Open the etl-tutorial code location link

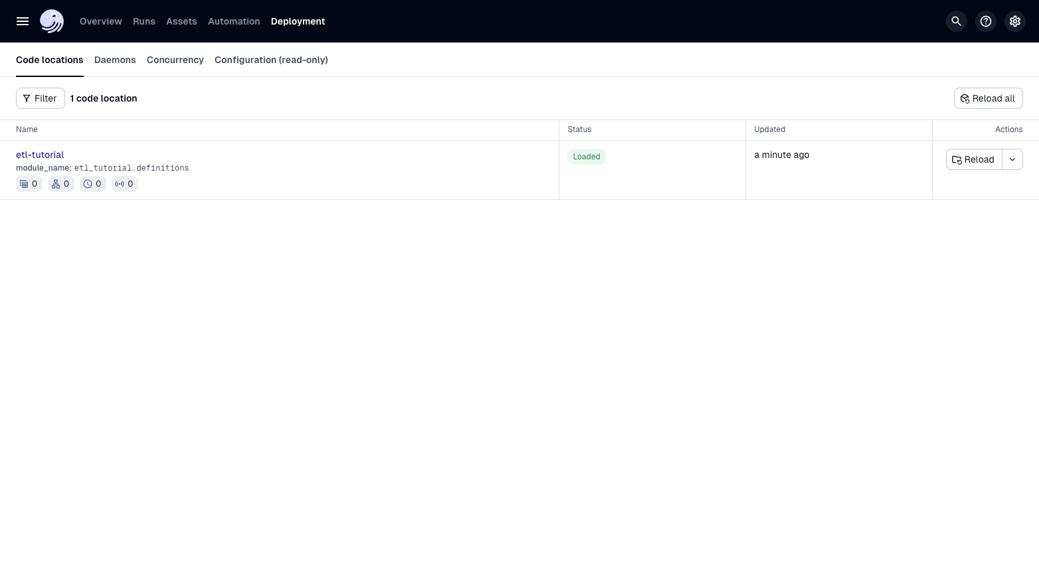(x=40, y=155)
